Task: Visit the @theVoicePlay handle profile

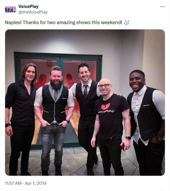Action: (33, 12)
